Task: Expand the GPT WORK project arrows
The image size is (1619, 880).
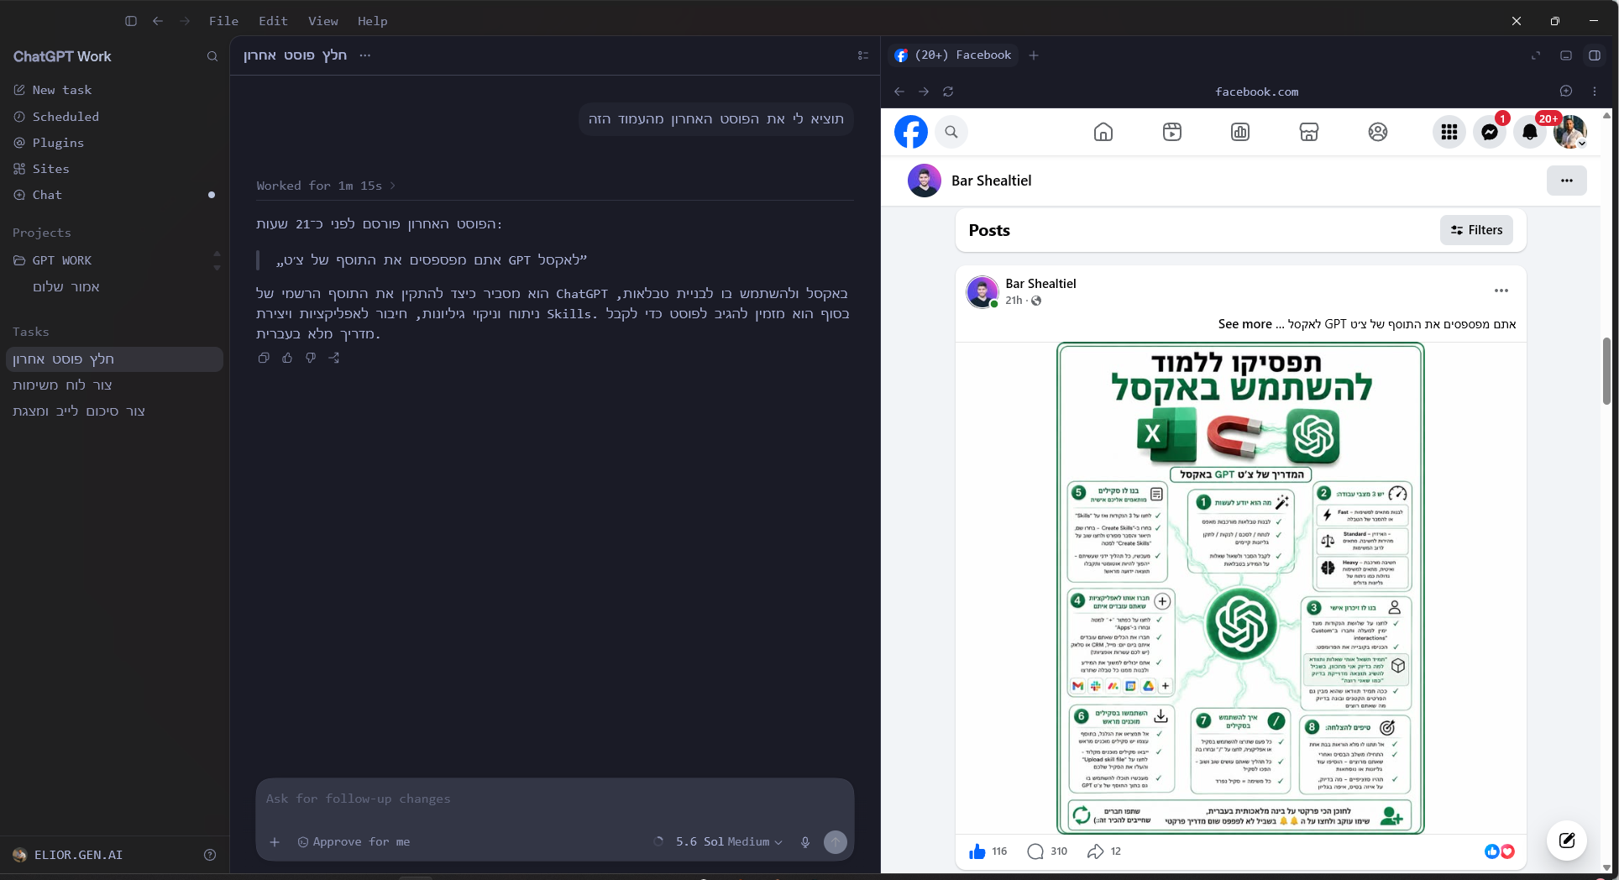Action: tap(217, 260)
